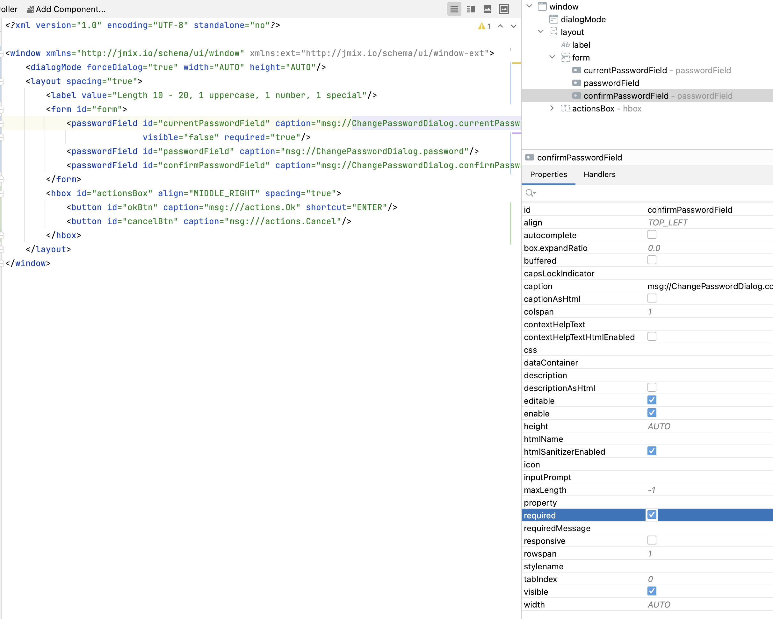Image resolution: width=773 pixels, height=619 pixels.
Task: Expand the actionsBox hbox node
Action: pyautogui.click(x=552, y=108)
